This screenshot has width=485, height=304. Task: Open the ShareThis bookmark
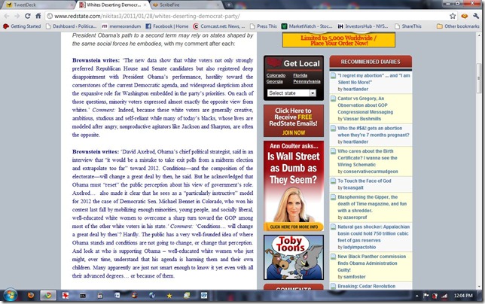pos(408,26)
